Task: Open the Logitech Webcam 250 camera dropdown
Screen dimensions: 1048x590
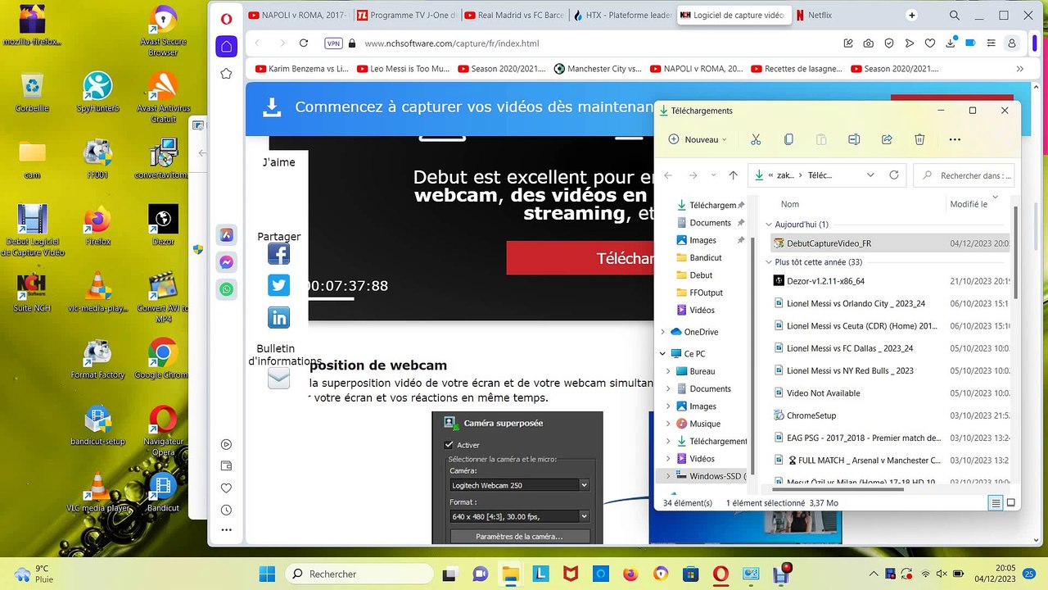Action: (519, 485)
